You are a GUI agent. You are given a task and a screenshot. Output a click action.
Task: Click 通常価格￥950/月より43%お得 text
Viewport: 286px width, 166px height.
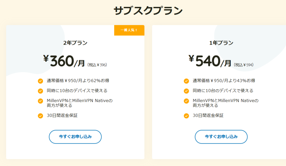(x=224, y=81)
